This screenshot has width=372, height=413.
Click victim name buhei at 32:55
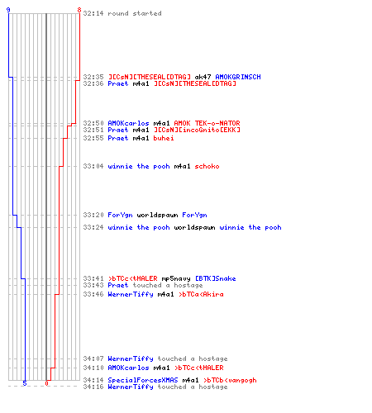(x=164, y=138)
